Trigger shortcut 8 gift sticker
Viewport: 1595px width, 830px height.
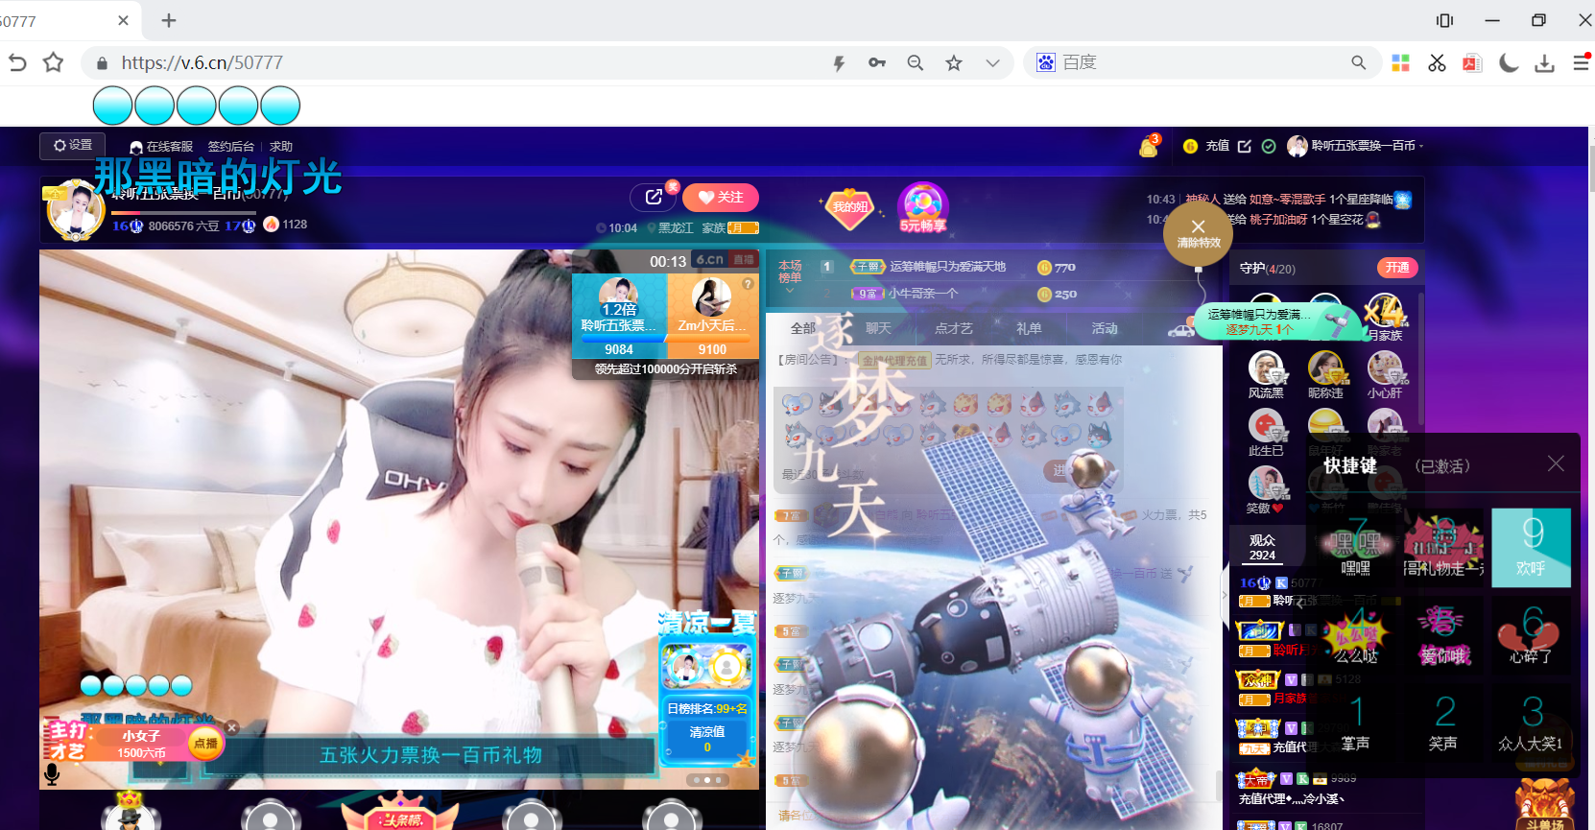[1443, 547]
